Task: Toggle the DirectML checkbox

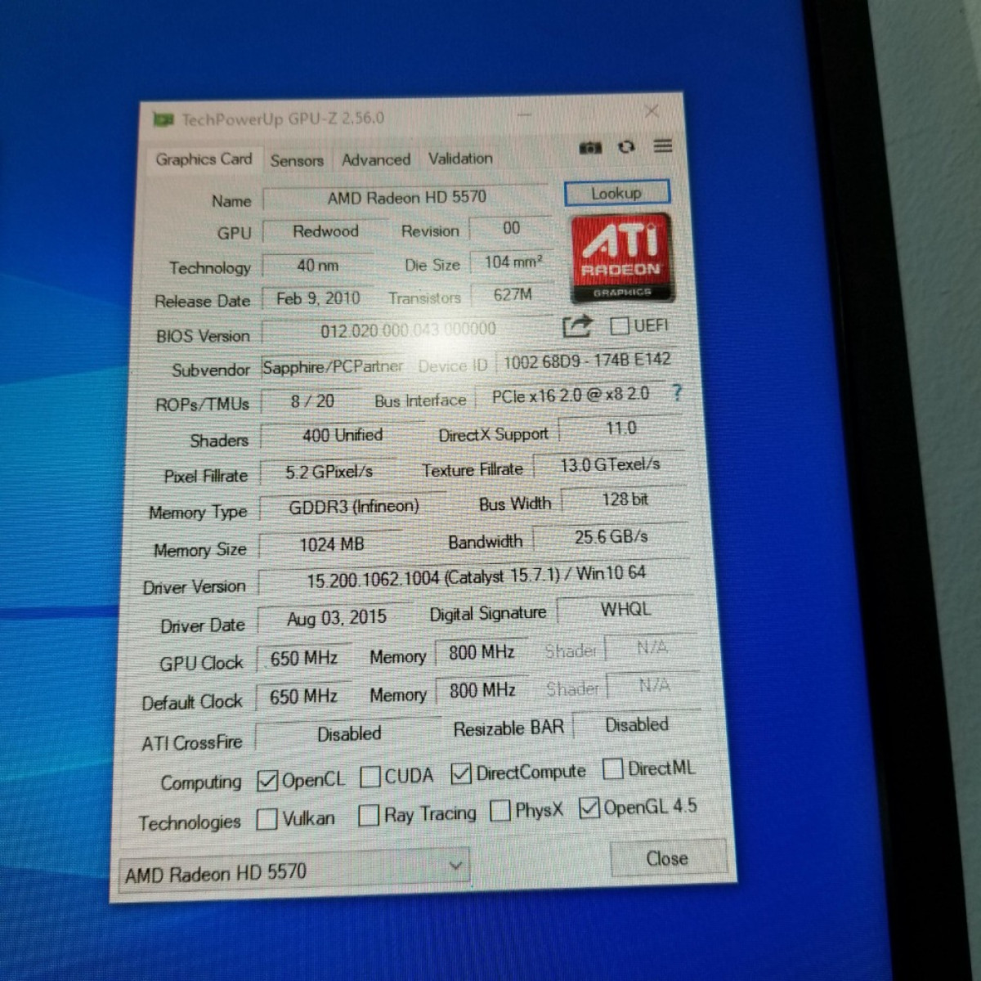Action: (612, 769)
